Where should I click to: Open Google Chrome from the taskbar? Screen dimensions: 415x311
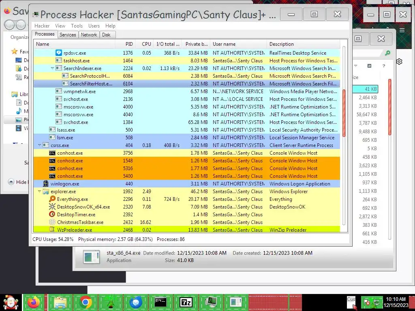click(85, 302)
